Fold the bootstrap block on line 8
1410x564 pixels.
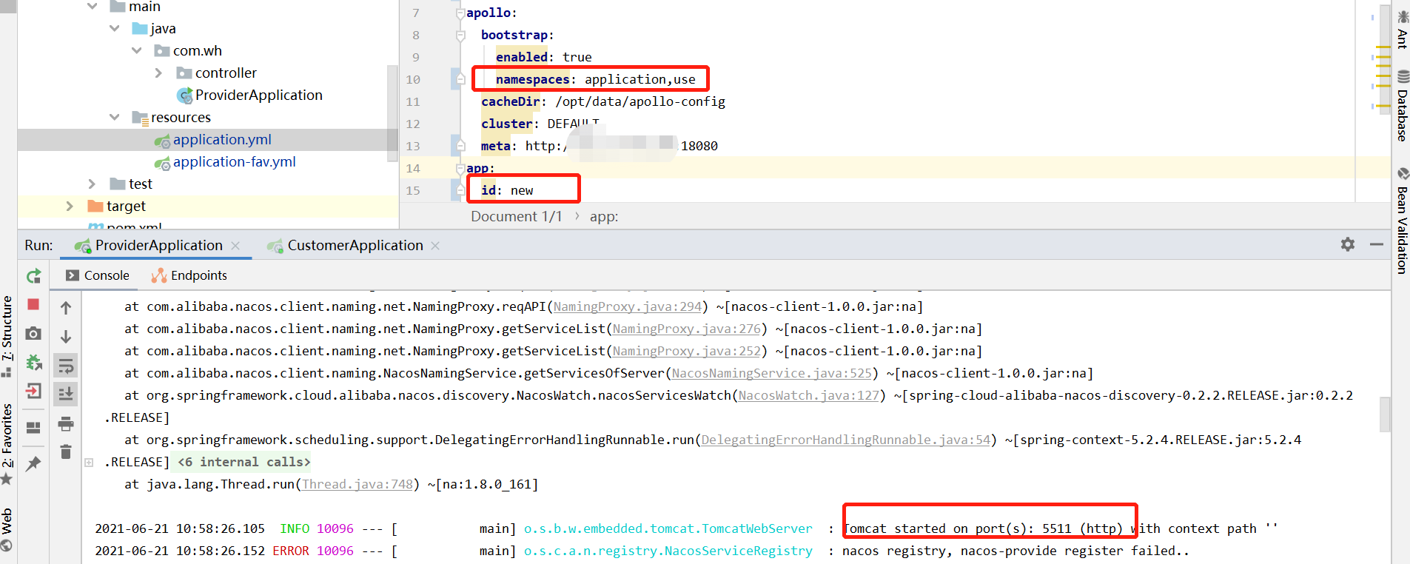pos(460,36)
